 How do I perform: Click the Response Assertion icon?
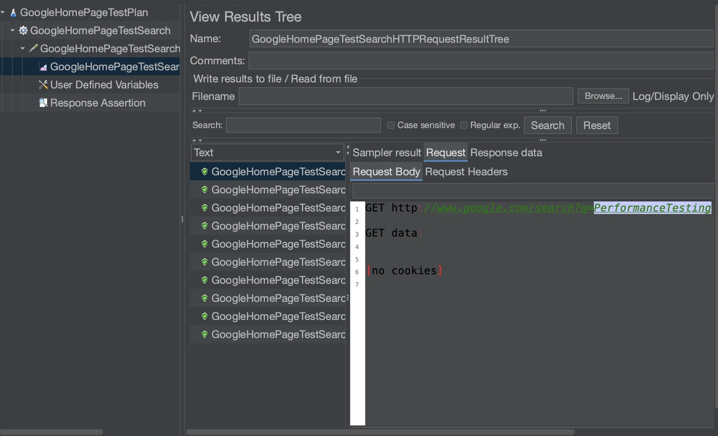tap(43, 103)
